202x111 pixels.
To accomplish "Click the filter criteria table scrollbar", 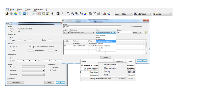I will pos(146,47).
